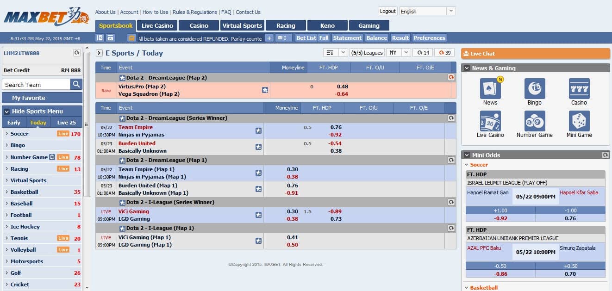Screen dimensions: 612x291
Task: Favorite the Virtus.Pro vs Vega Squadron match
Action: click(265, 90)
